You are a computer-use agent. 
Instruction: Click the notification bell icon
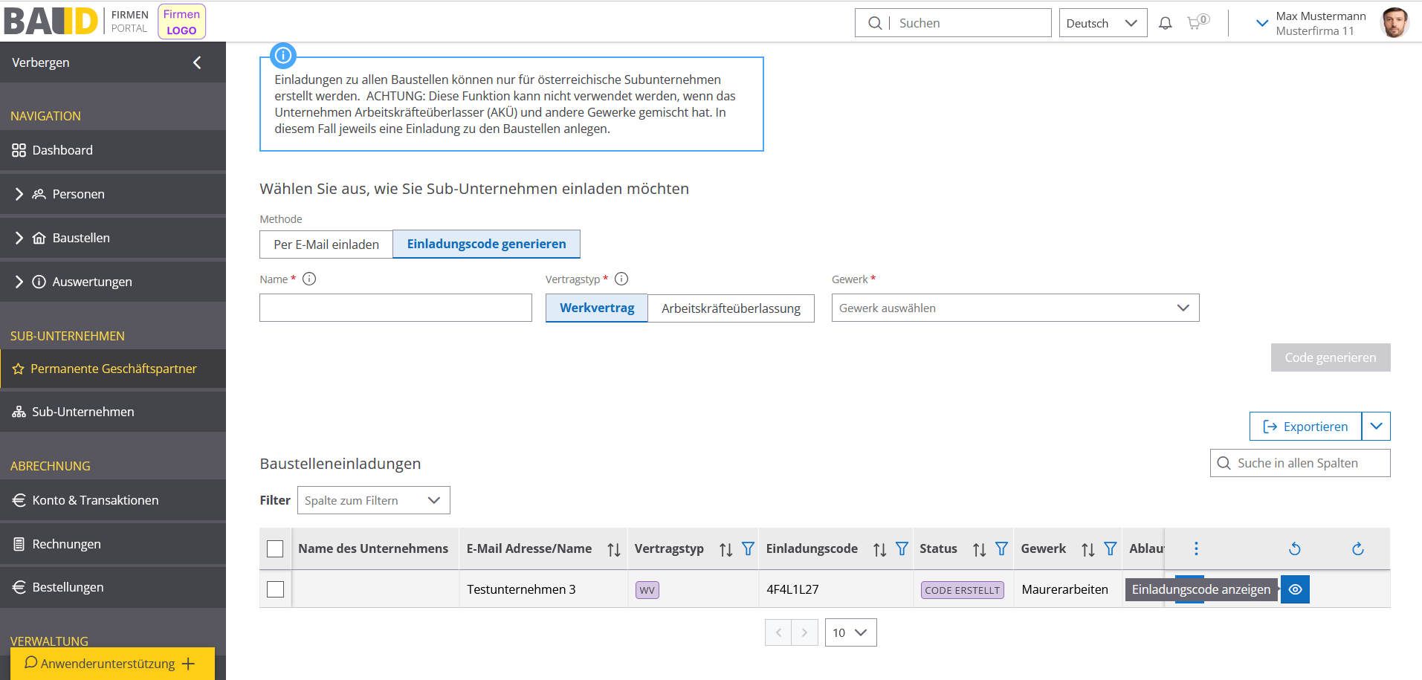(x=1165, y=23)
